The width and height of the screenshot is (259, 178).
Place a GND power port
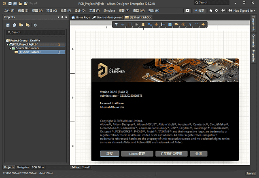click(x=156, y=25)
